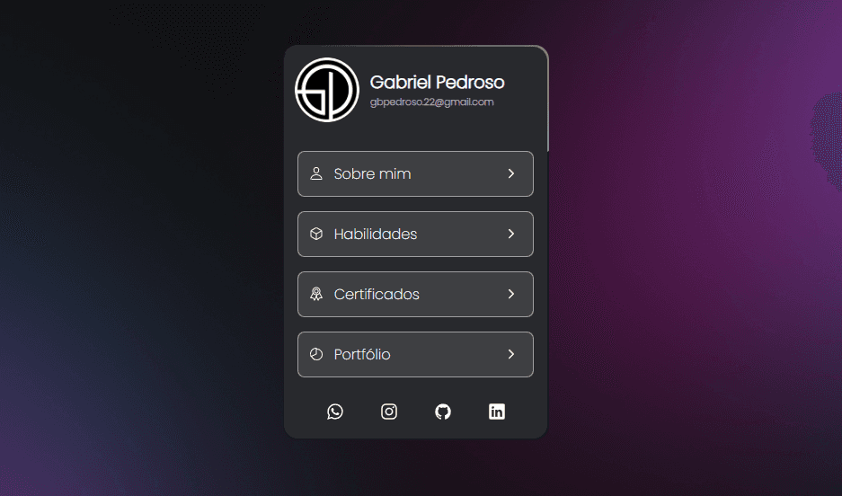Open the Instagram profile icon
This screenshot has height=496, width=842.
pos(389,412)
